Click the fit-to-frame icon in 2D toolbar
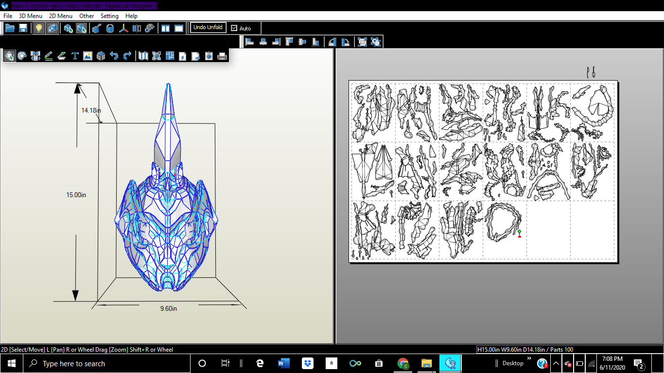 click(x=156, y=56)
